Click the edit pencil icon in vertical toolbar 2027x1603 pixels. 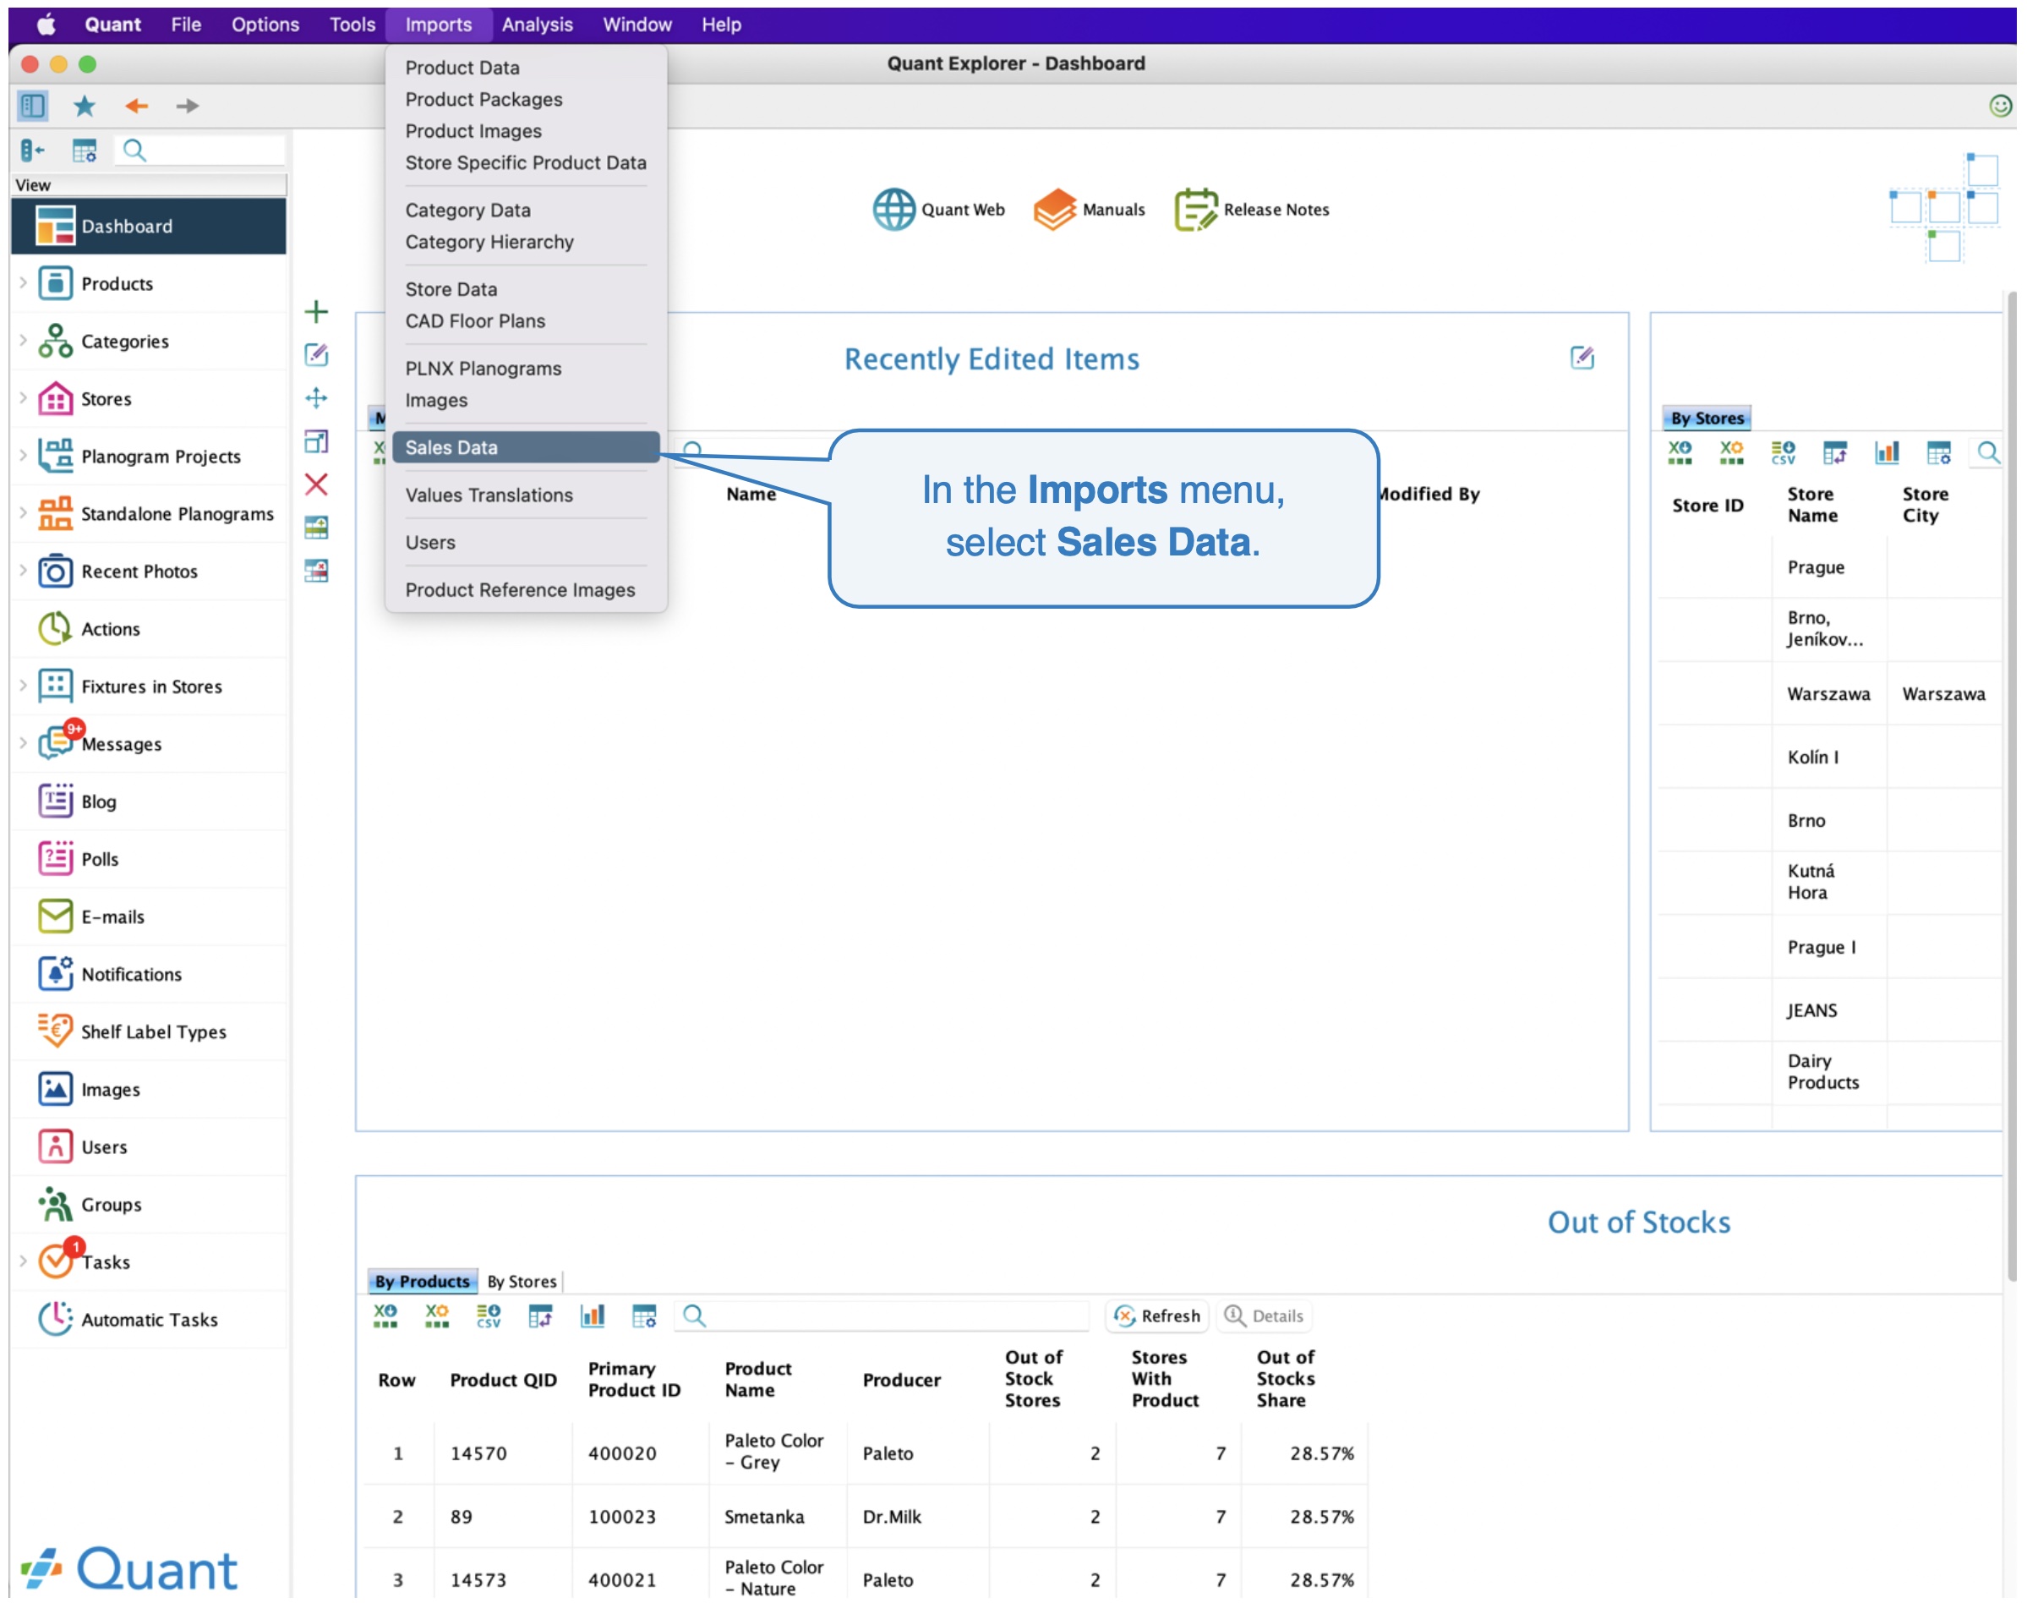pyautogui.click(x=317, y=355)
